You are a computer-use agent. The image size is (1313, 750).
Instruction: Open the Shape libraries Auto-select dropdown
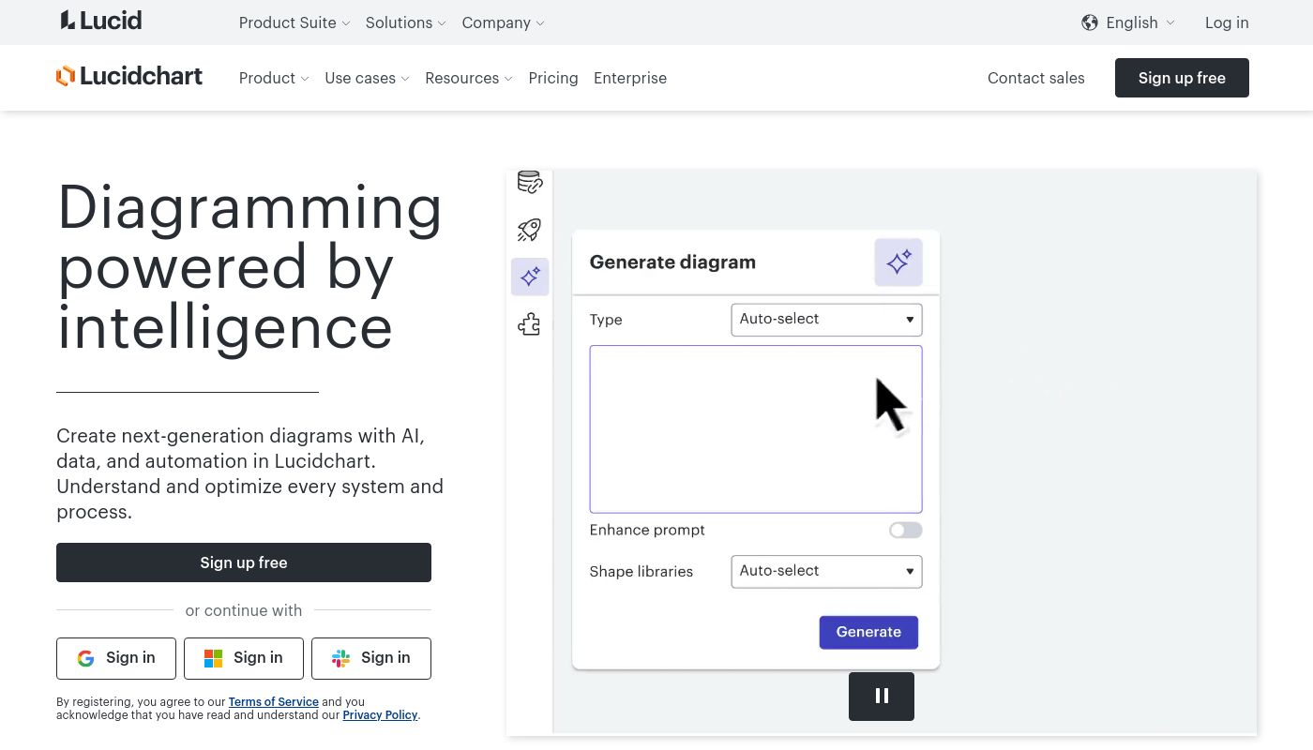[x=826, y=572]
